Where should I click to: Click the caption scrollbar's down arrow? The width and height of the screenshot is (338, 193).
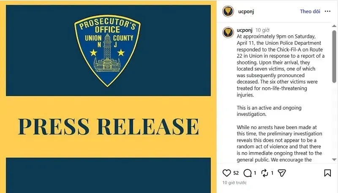334,159
